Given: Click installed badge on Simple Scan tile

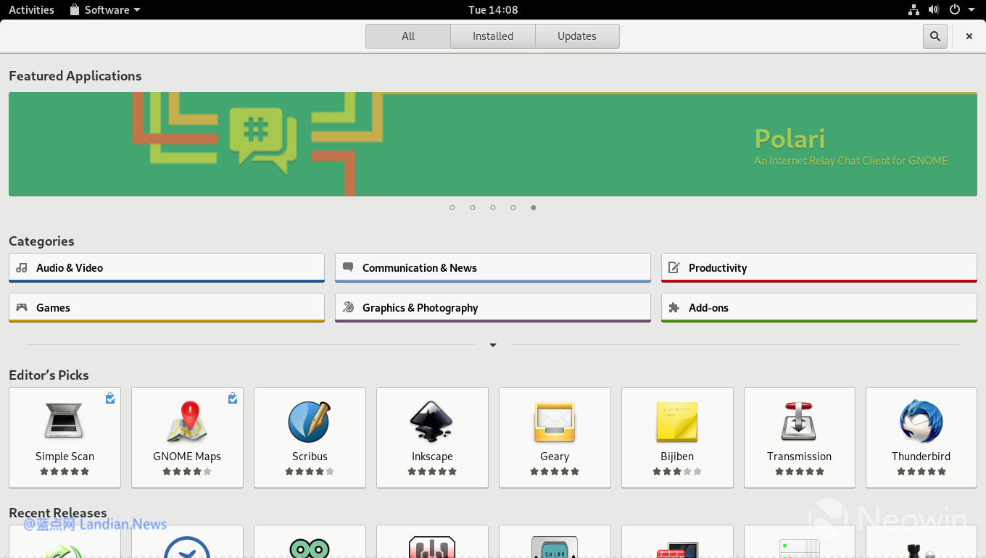Looking at the screenshot, I should (x=110, y=398).
